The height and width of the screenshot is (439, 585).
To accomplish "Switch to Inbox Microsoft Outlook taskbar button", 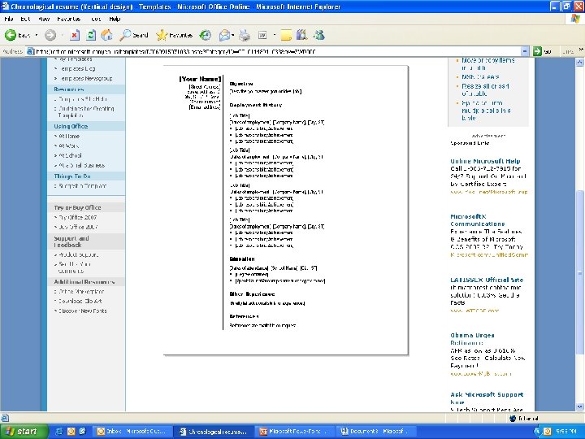I will point(132,432).
